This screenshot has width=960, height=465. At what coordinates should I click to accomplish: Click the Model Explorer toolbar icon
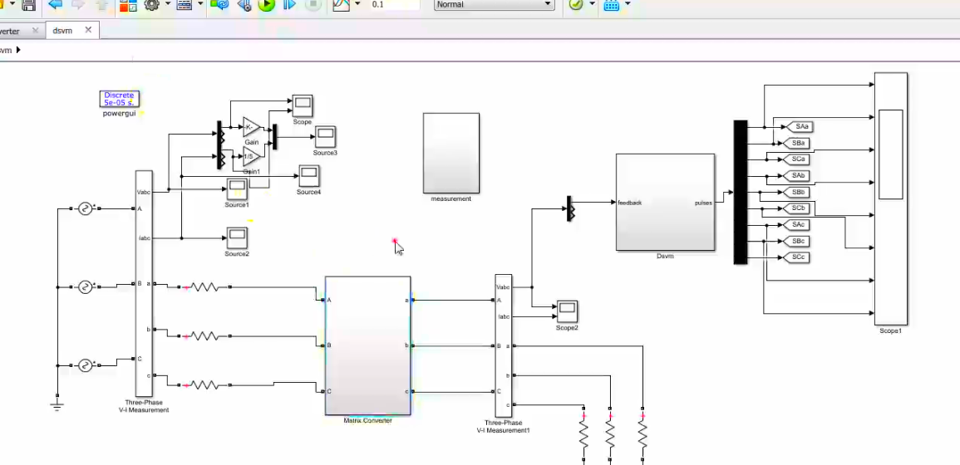pos(185,5)
